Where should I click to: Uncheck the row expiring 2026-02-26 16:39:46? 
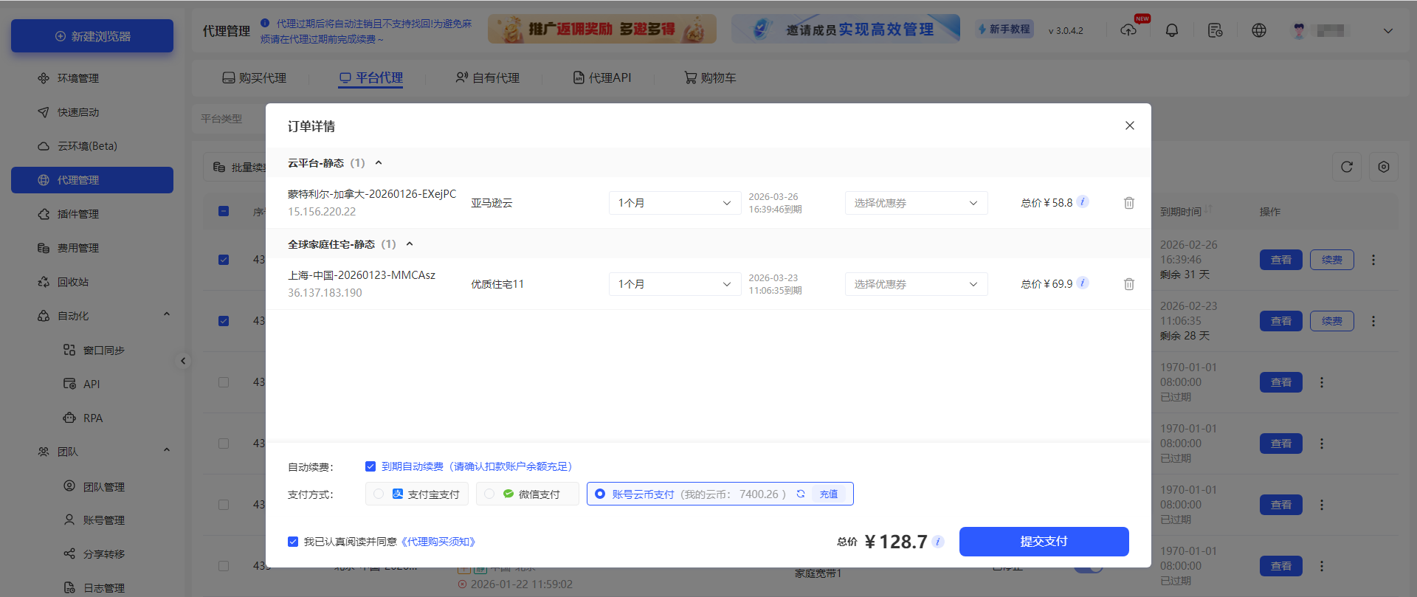[224, 260]
